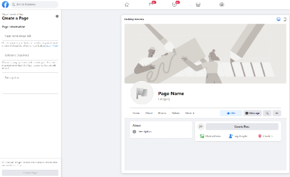This screenshot has height=177, width=290.
Task: Click the page profile picture placeholder
Action: tap(142, 93)
